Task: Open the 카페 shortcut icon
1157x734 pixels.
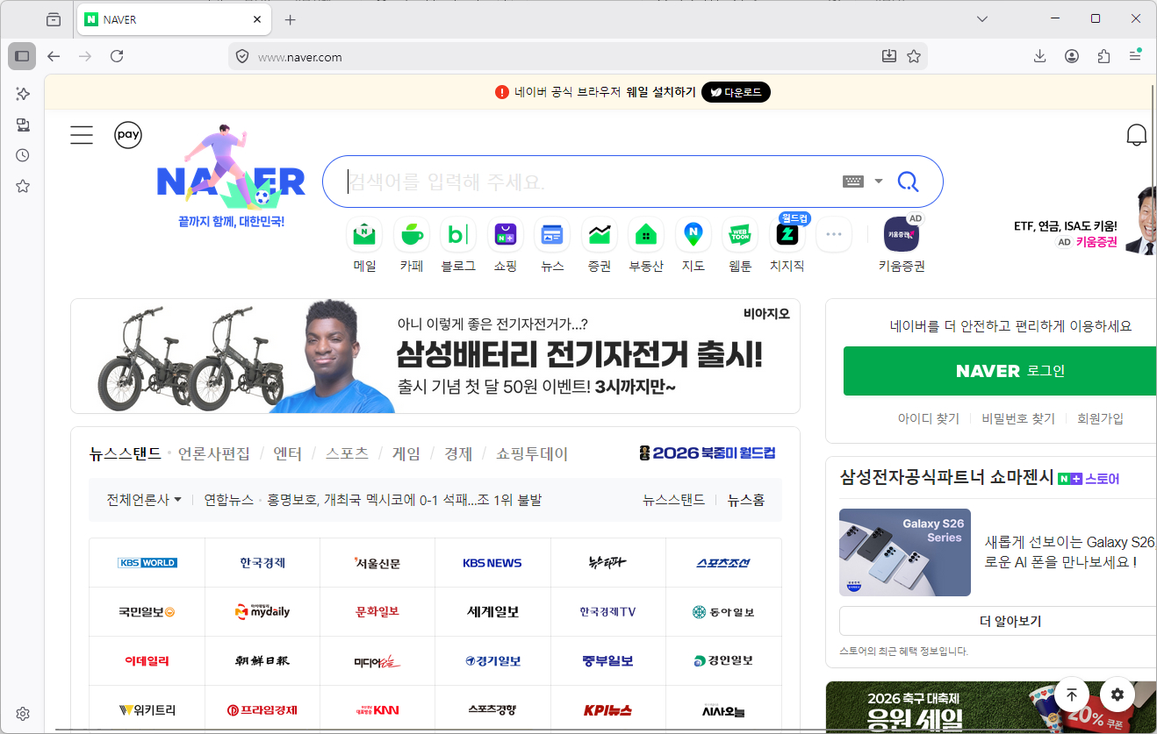Action: click(412, 234)
